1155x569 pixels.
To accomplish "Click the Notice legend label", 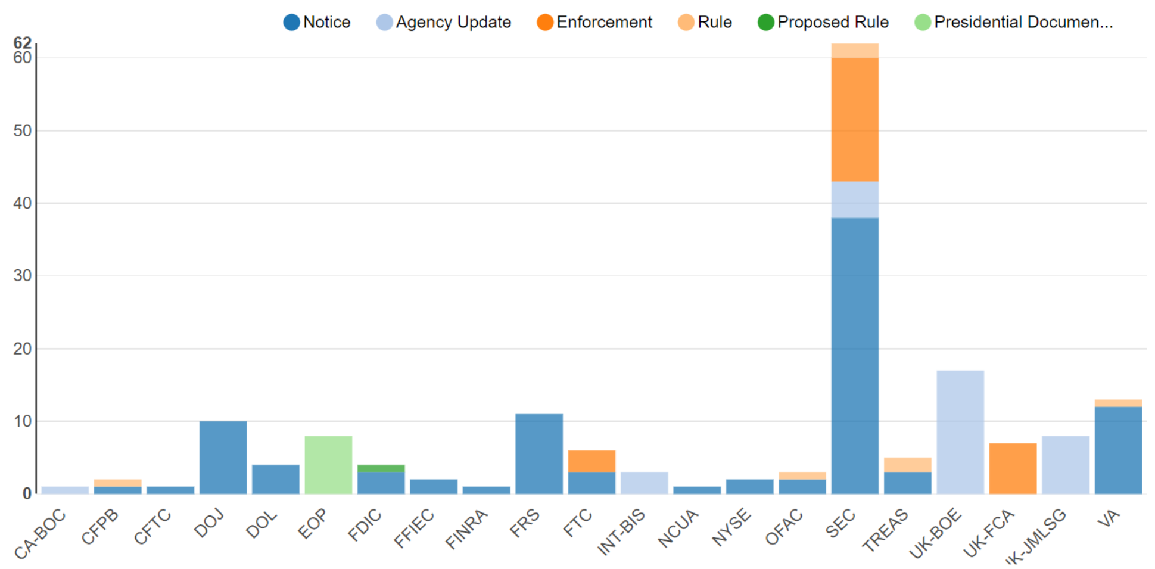I will (x=326, y=23).
